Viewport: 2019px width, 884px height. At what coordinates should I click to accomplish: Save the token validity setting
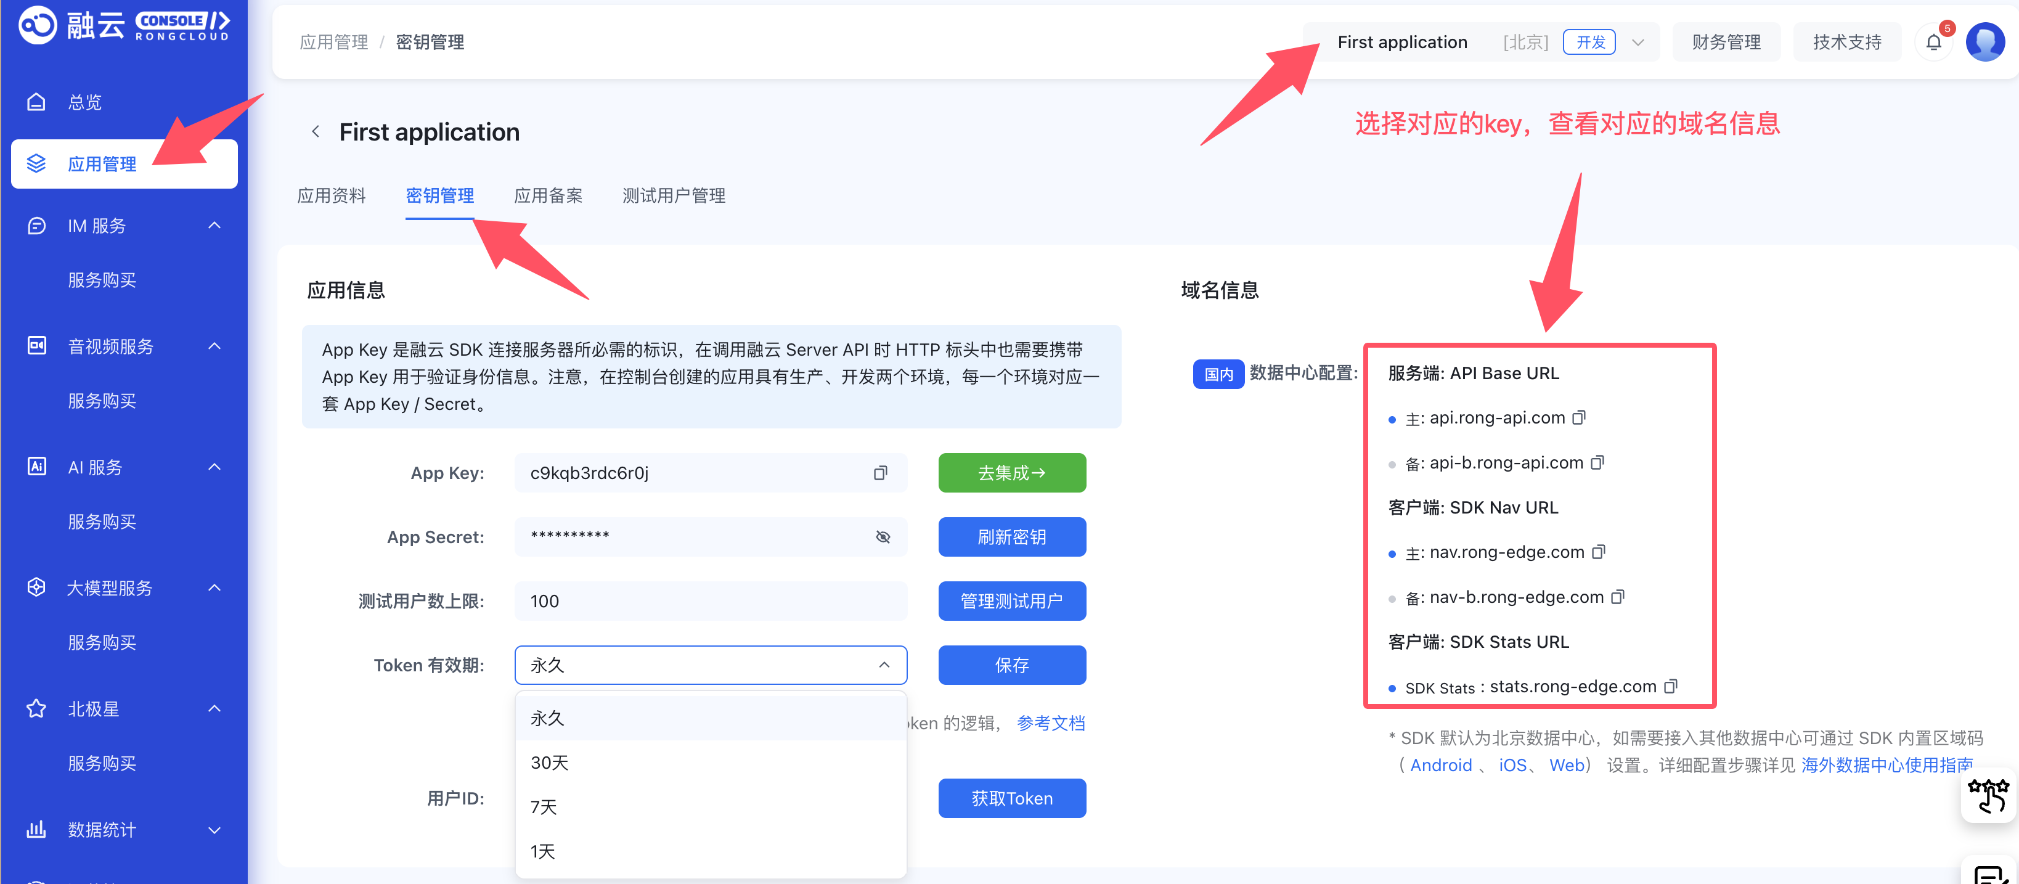(x=1012, y=665)
